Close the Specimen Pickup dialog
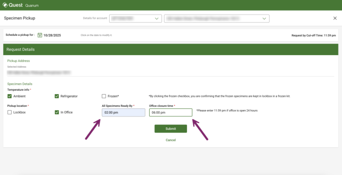This screenshot has height=175, width=342. tap(335, 18)
